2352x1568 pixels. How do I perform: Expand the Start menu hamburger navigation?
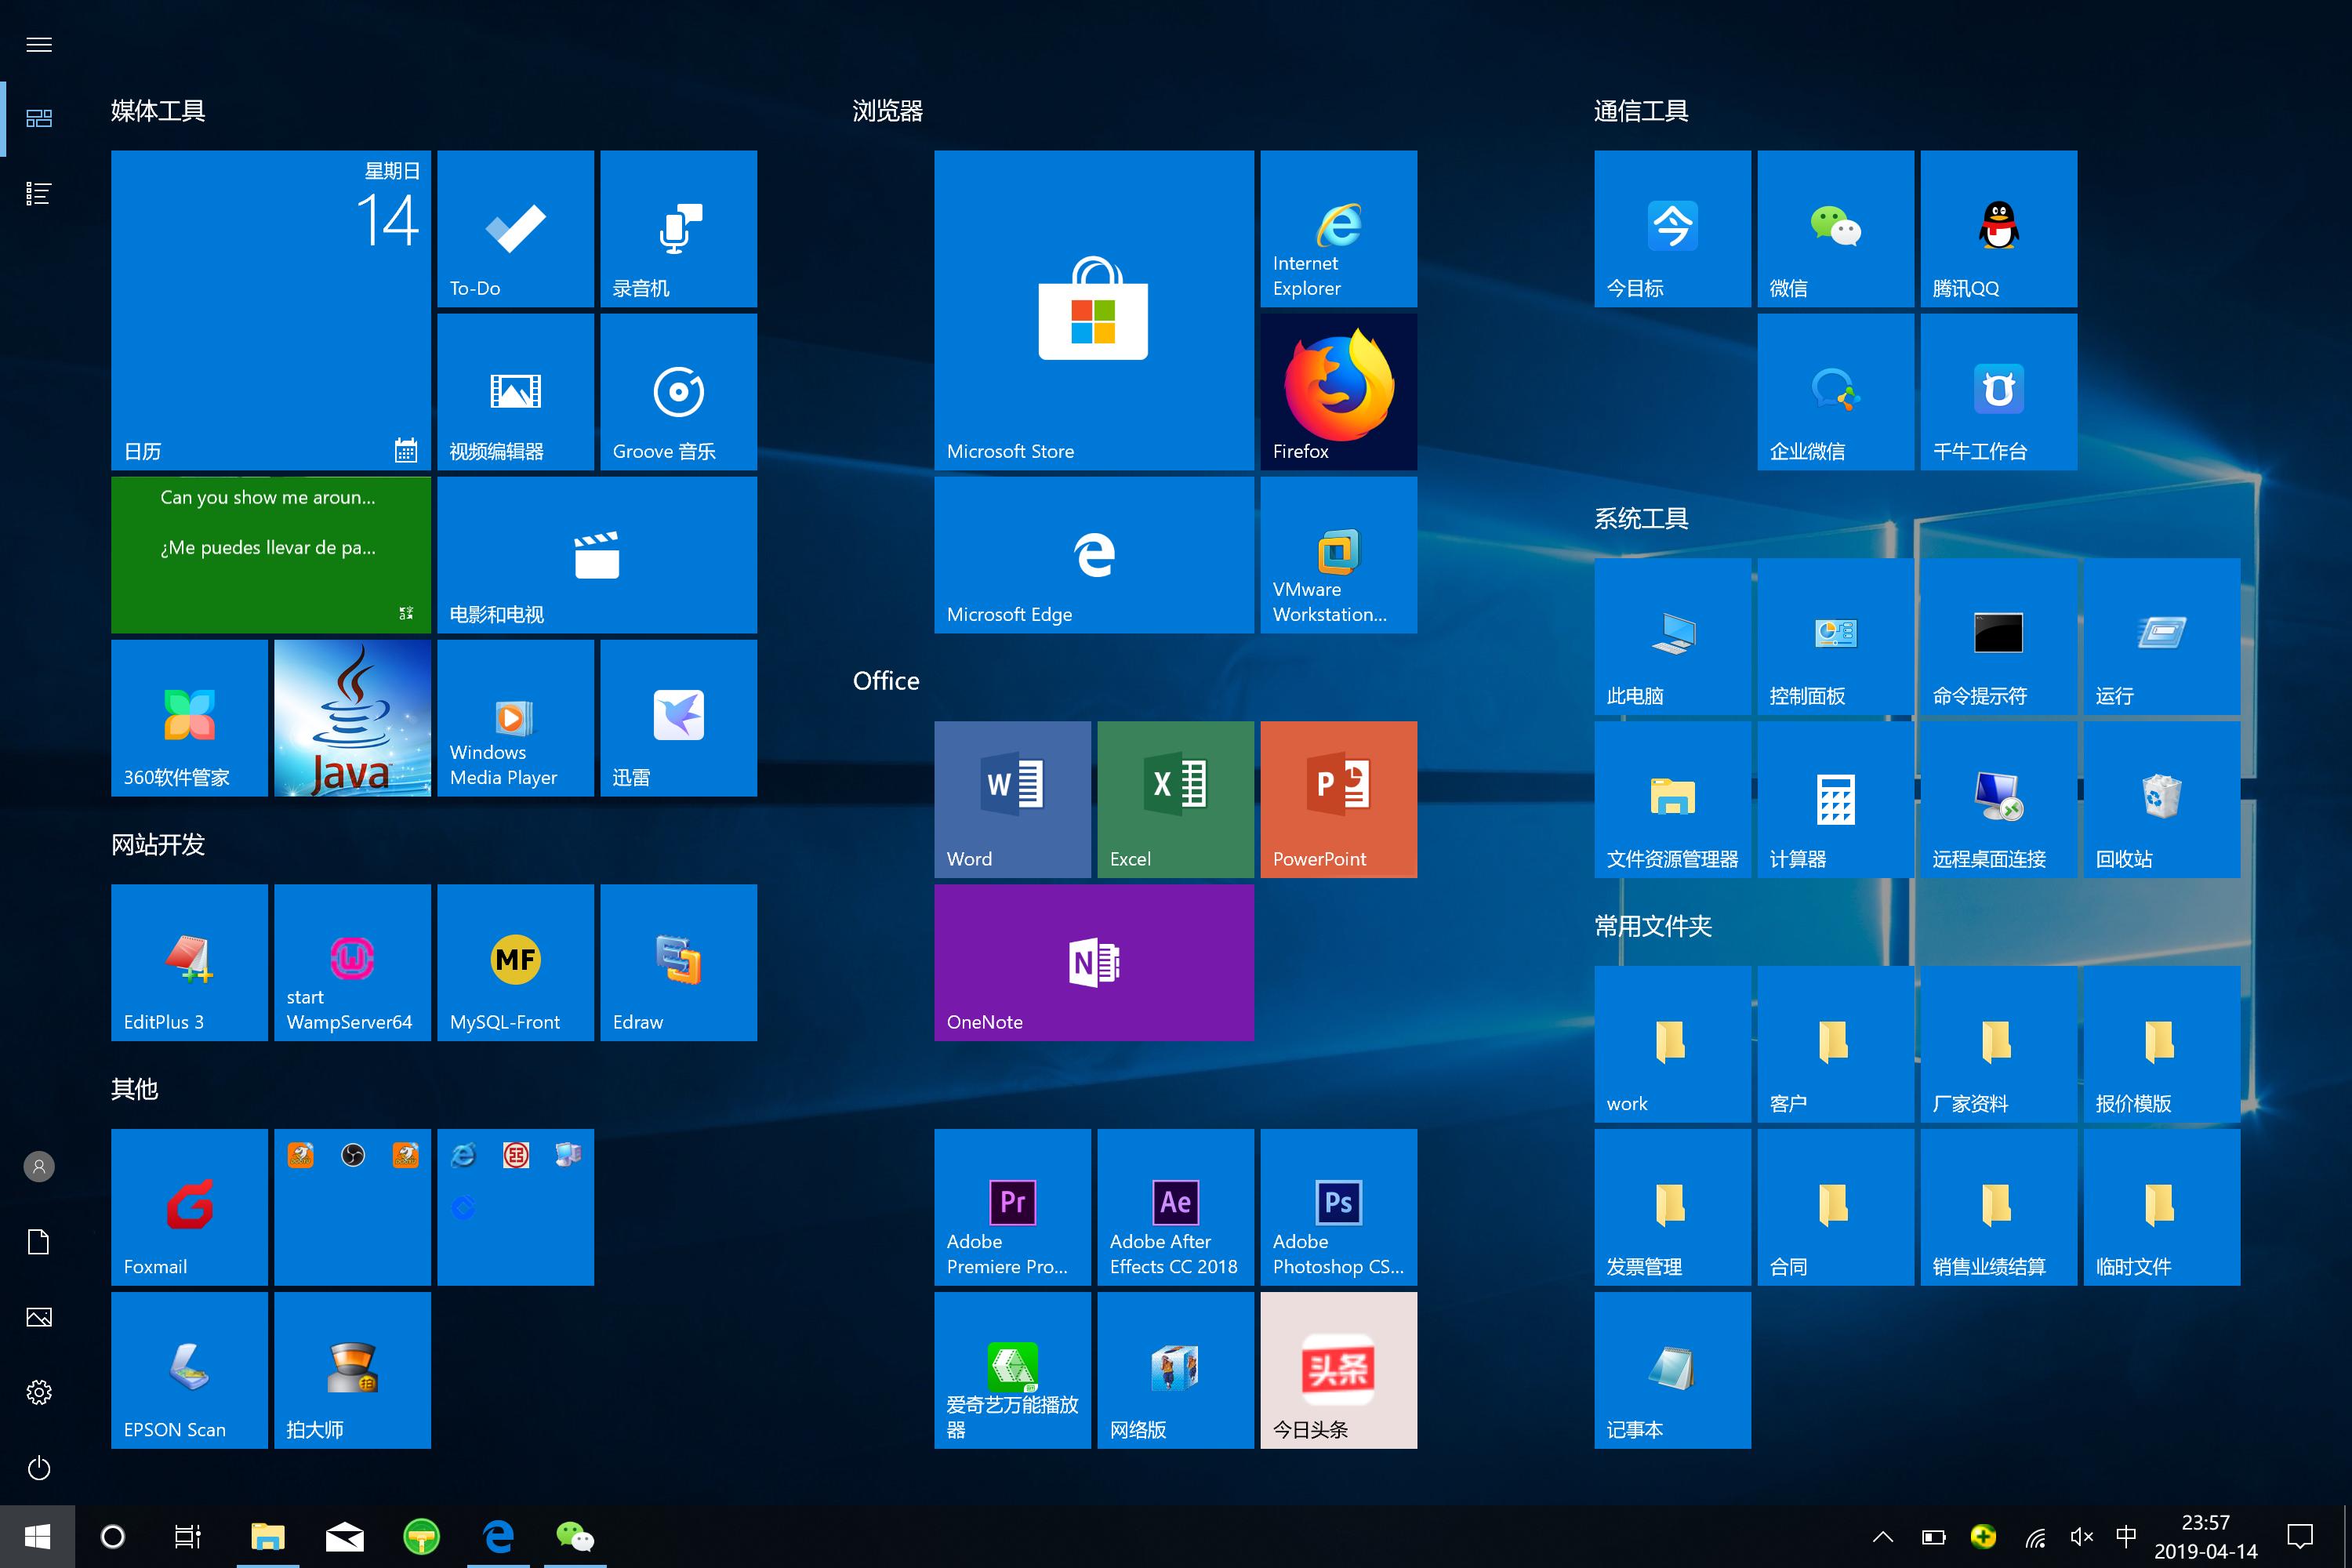point(39,44)
